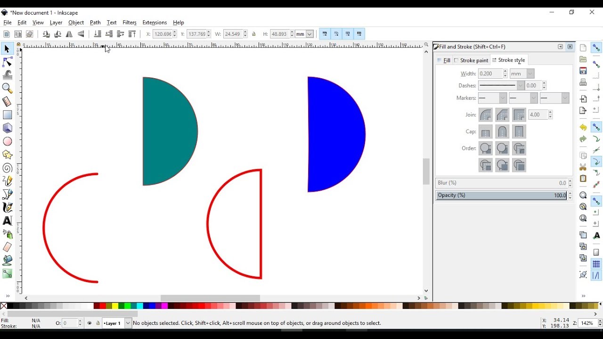The width and height of the screenshot is (603, 339).
Task: Choose the Tweak objects tool
Action: tap(7, 75)
